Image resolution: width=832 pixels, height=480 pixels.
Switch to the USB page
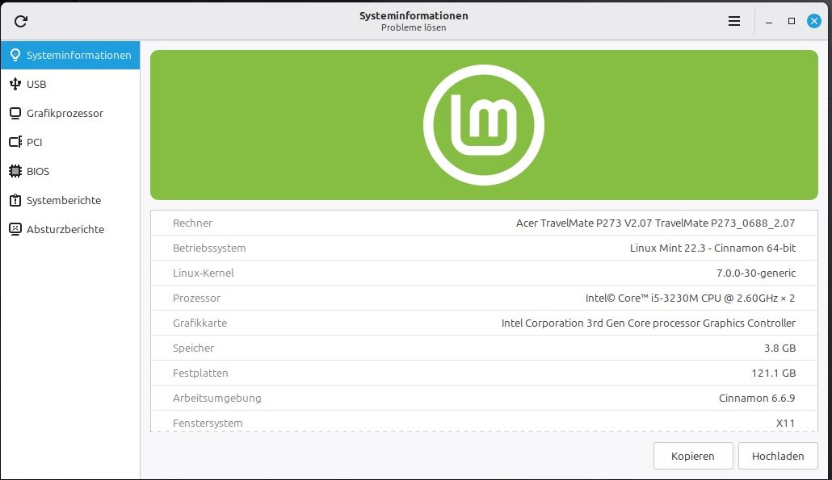pos(70,84)
